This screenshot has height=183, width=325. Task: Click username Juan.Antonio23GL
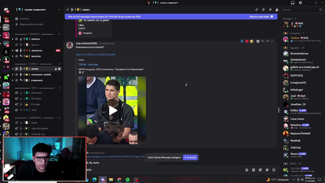pos(86,43)
